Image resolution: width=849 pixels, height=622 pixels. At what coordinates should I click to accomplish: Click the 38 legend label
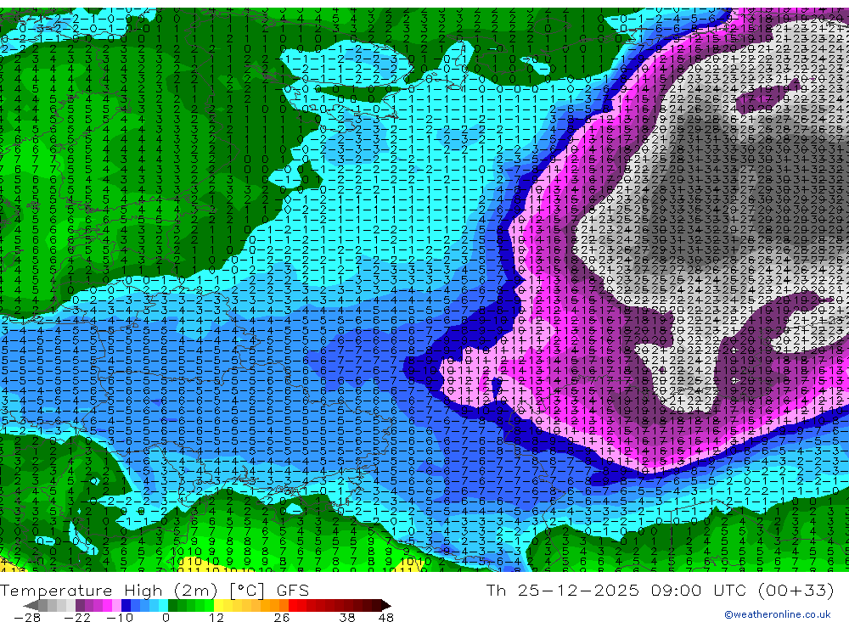(x=347, y=617)
